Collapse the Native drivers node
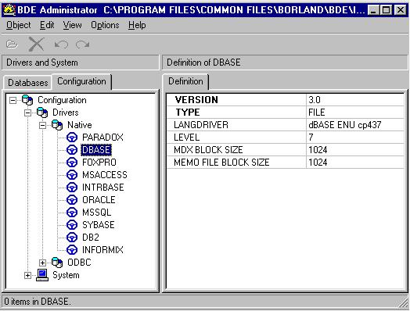 [42, 125]
